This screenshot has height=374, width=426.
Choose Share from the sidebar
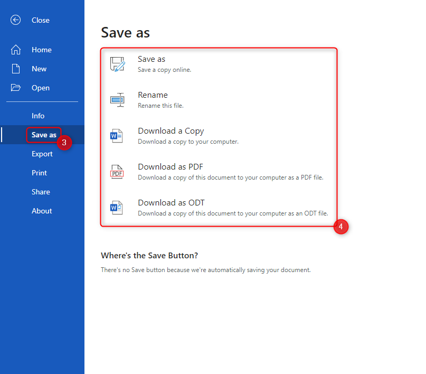(41, 192)
